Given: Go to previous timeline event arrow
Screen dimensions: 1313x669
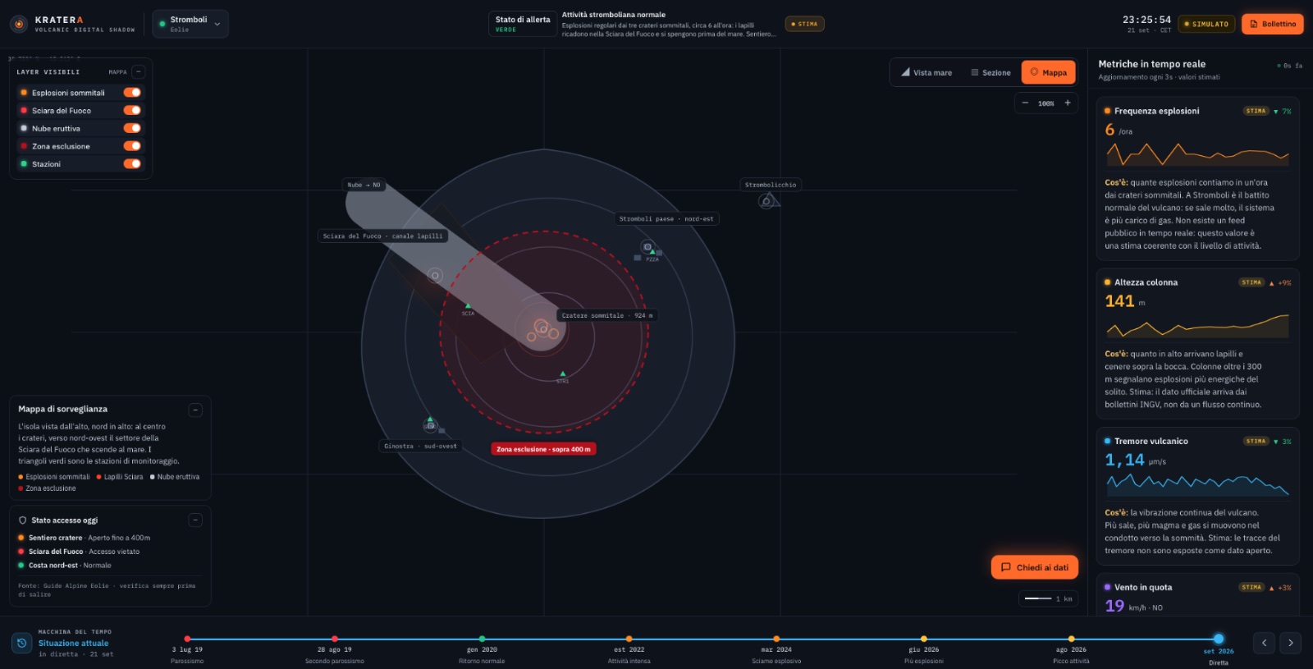Looking at the screenshot, I should (x=1264, y=643).
